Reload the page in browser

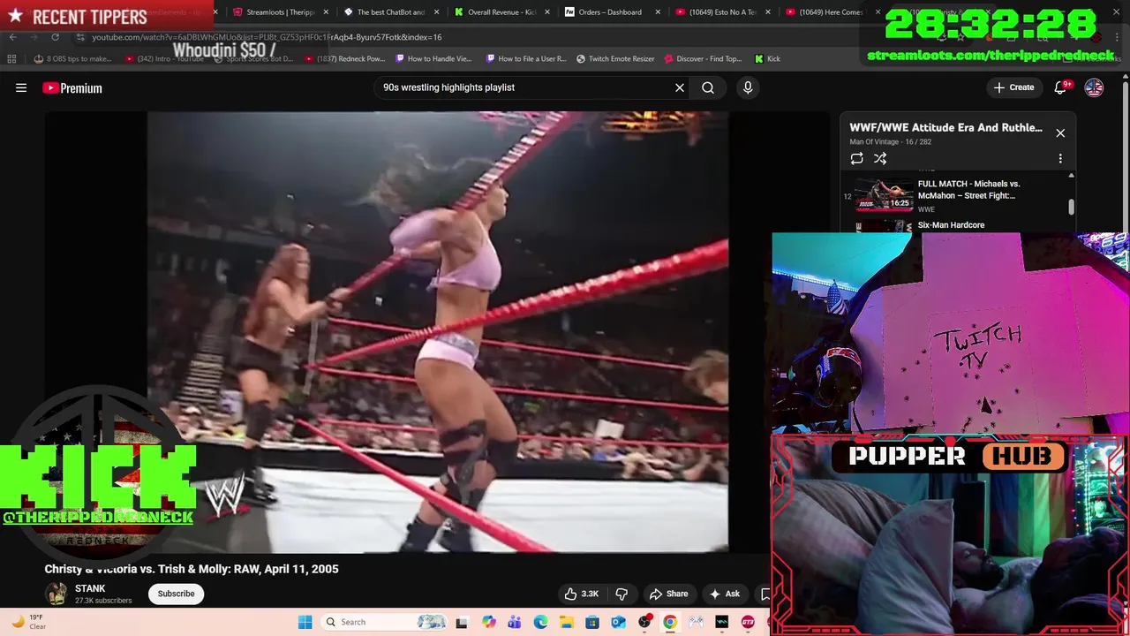click(55, 37)
